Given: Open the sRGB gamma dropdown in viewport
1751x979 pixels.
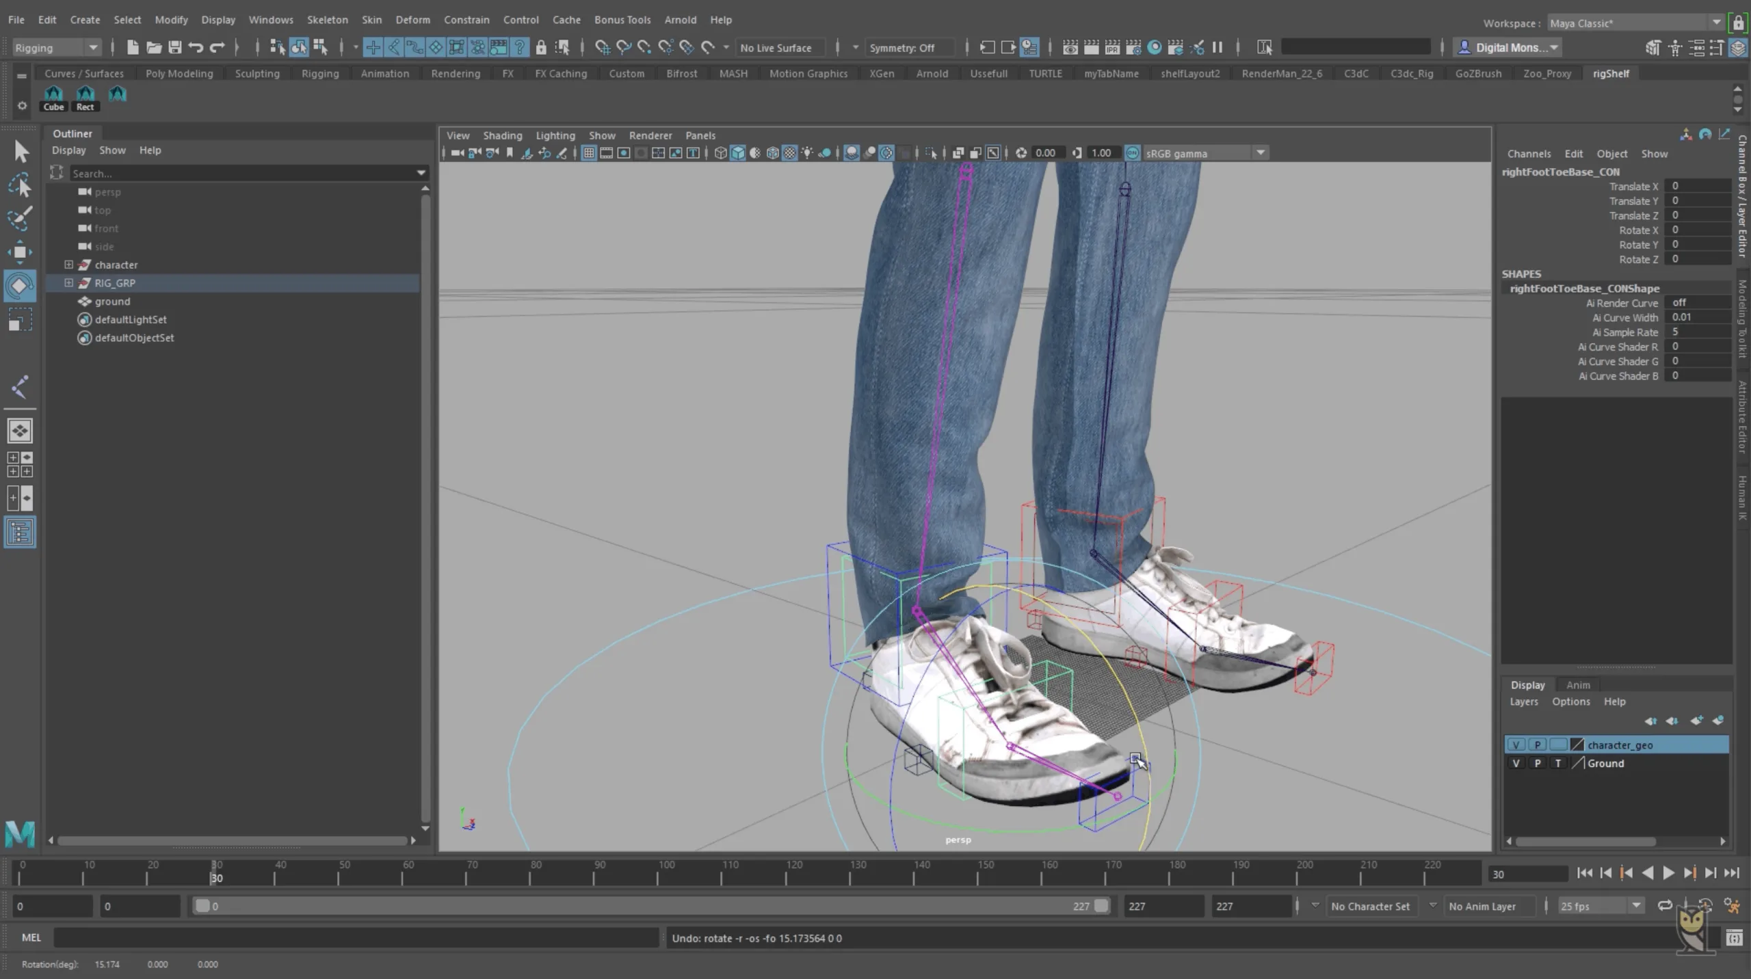Looking at the screenshot, I should (x=1259, y=152).
